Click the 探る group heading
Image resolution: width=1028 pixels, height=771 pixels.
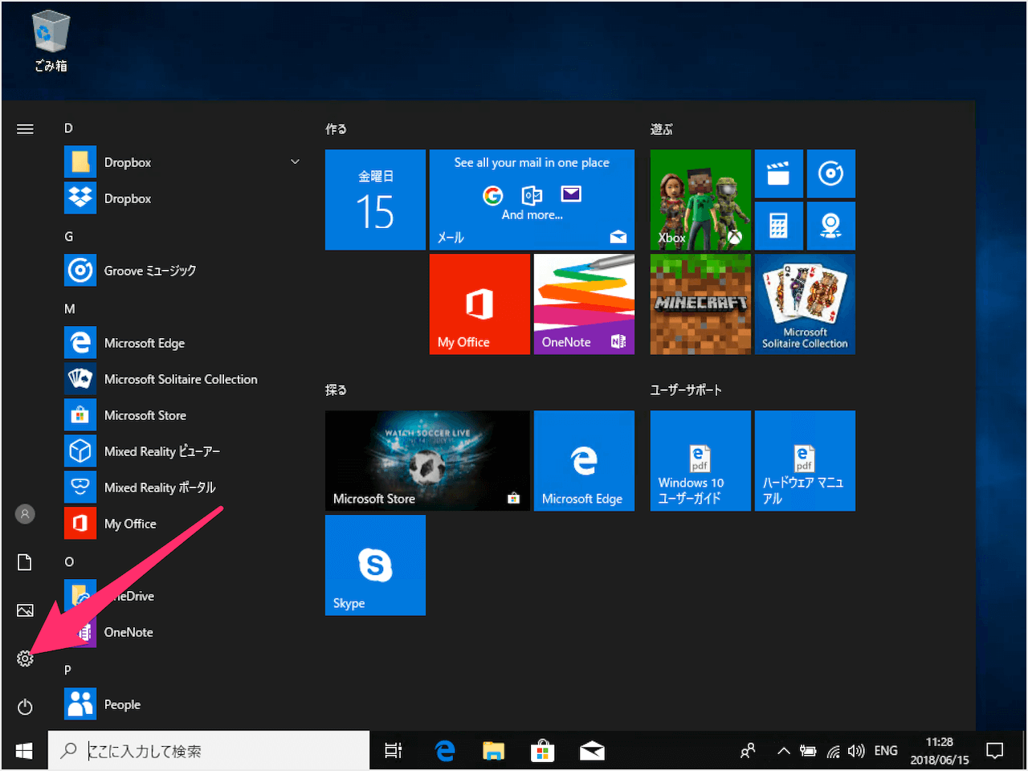[x=336, y=390]
